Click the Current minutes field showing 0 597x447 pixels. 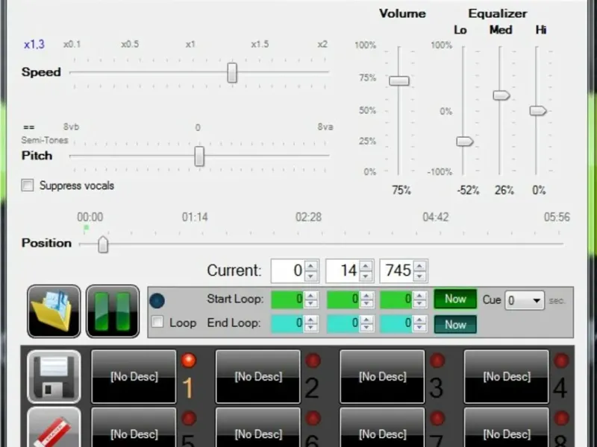pyautogui.click(x=287, y=270)
